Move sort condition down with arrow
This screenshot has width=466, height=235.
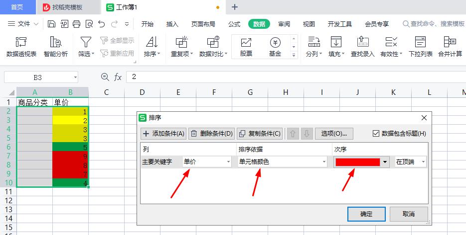(x=307, y=134)
